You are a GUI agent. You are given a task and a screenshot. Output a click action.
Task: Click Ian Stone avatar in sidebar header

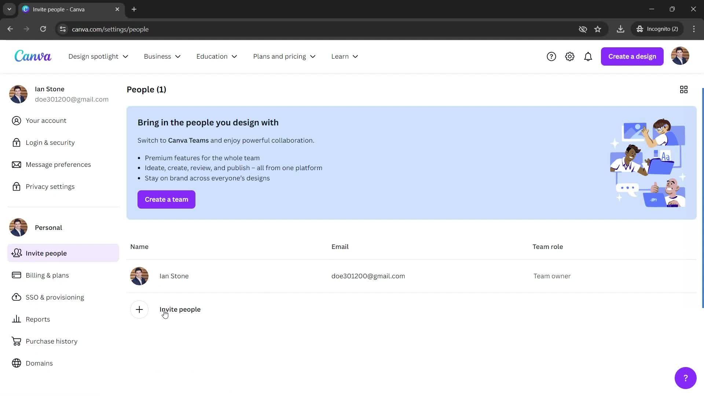click(18, 94)
